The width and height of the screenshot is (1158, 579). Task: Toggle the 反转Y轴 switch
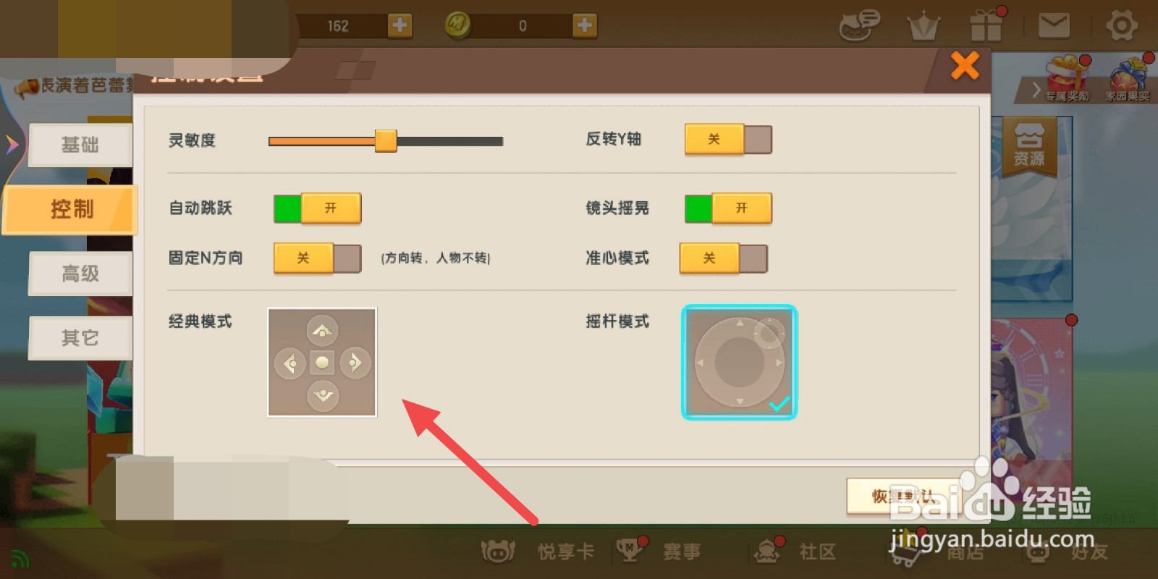[x=728, y=139]
